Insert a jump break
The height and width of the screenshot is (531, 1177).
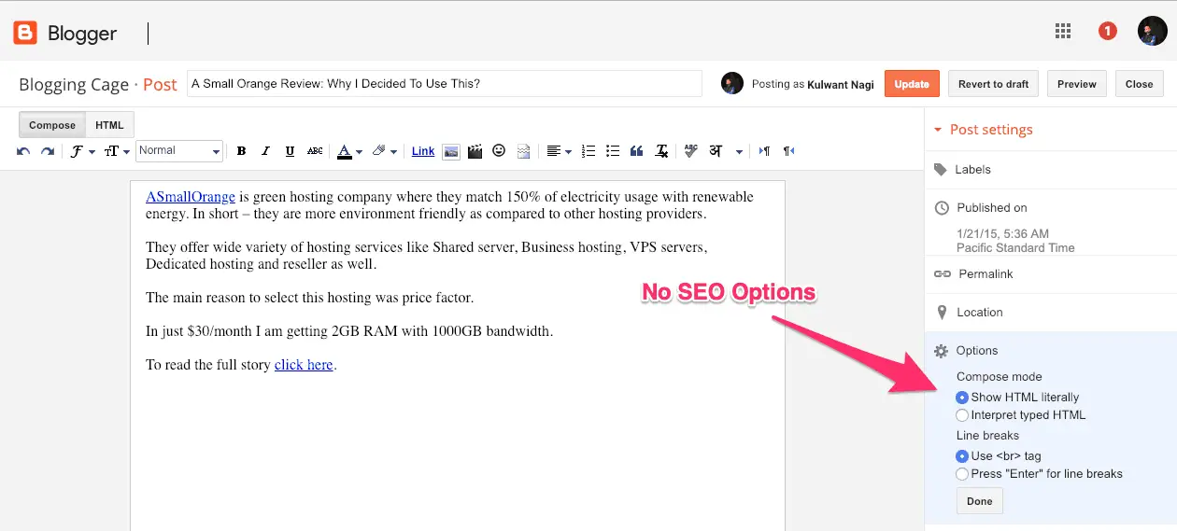(x=523, y=151)
